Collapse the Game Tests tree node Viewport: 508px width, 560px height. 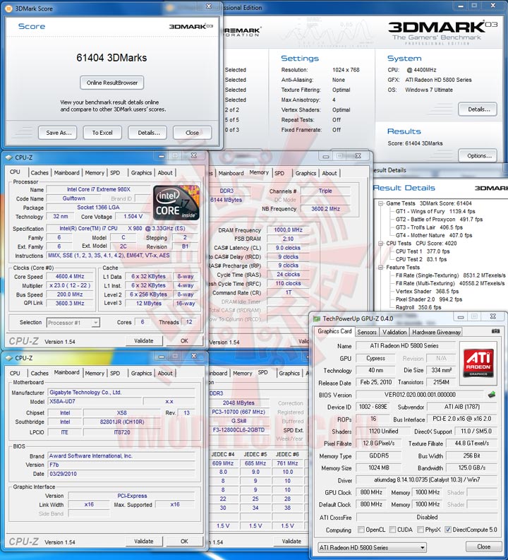(380, 203)
